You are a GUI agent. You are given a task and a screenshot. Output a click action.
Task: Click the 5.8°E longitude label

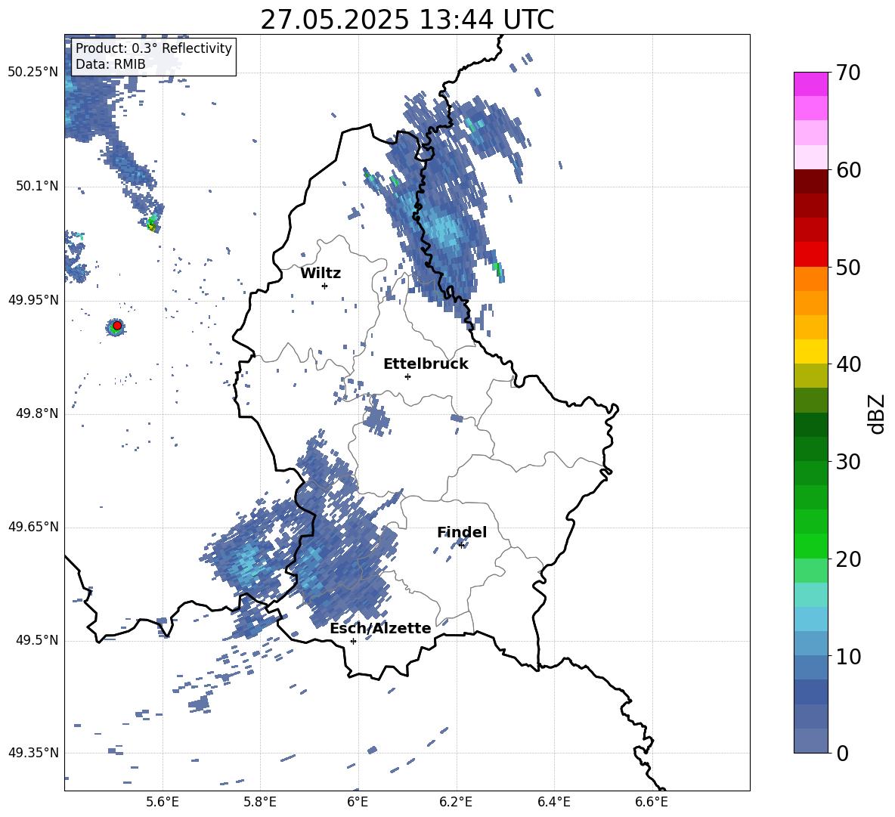click(x=260, y=802)
